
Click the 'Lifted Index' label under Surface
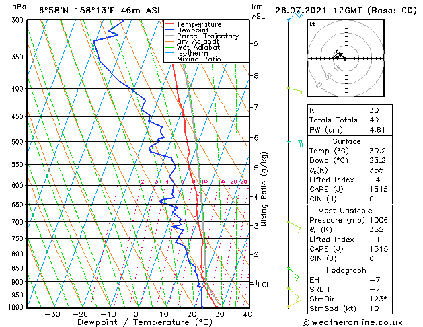pyautogui.click(x=332, y=180)
